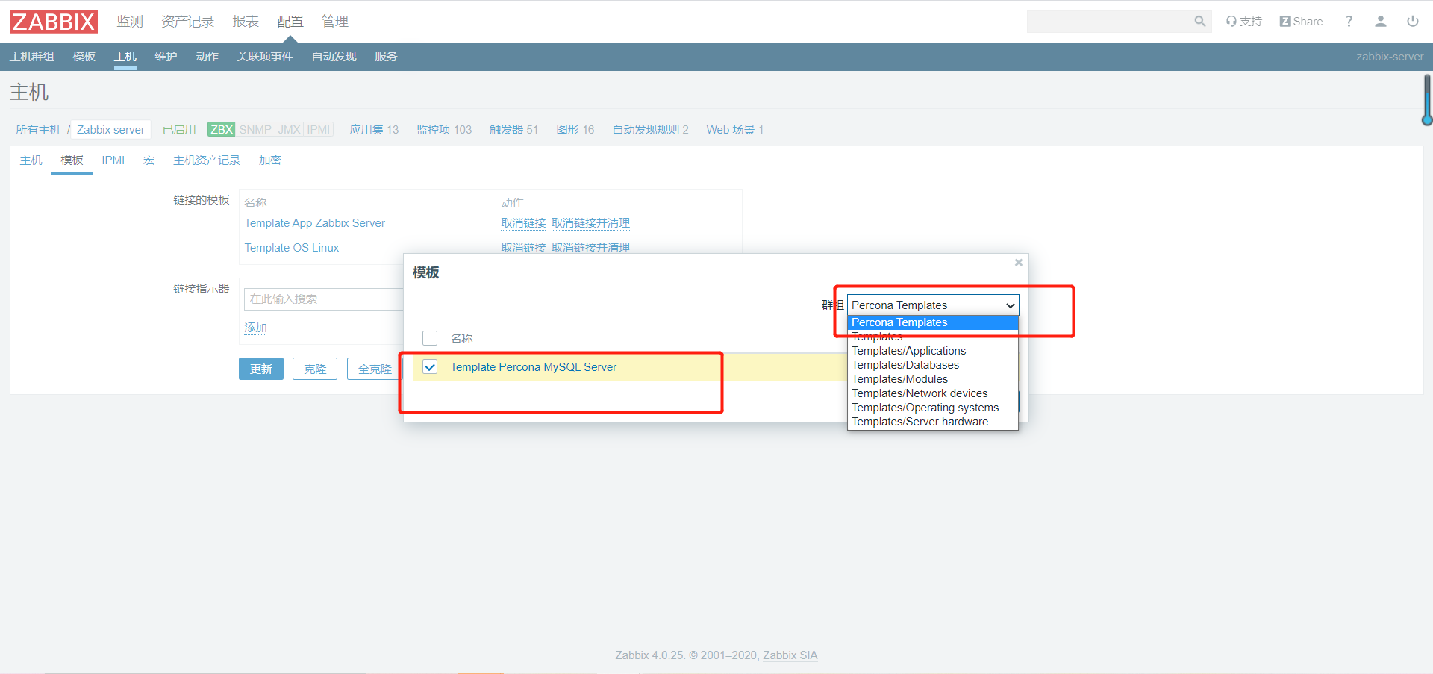Choose Templates/Databases group option
This screenshot has height=674, width=1433.
tap(933, 365)
